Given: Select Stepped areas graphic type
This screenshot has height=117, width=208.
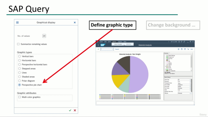Looking at the screenshot, I should [x=19, y=69].
